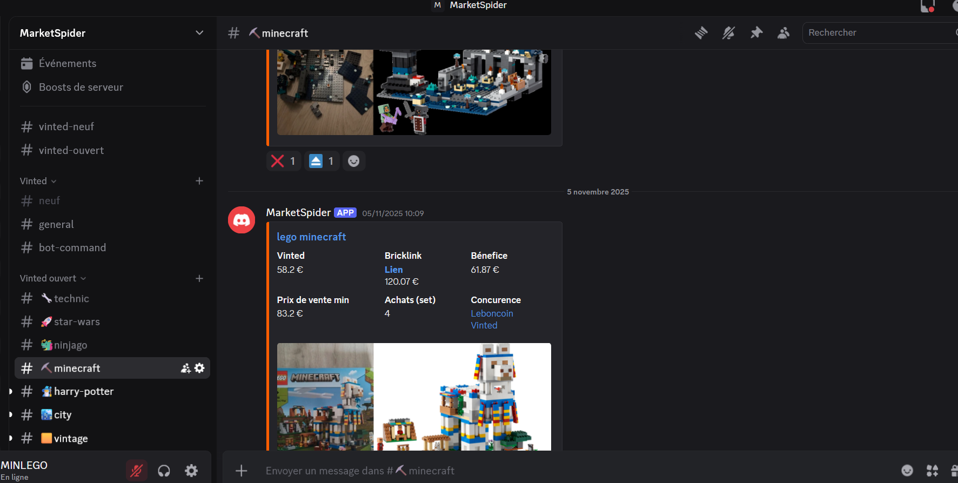Toggle the red X reaction
The image size is (958, 483).
point(284,161)
